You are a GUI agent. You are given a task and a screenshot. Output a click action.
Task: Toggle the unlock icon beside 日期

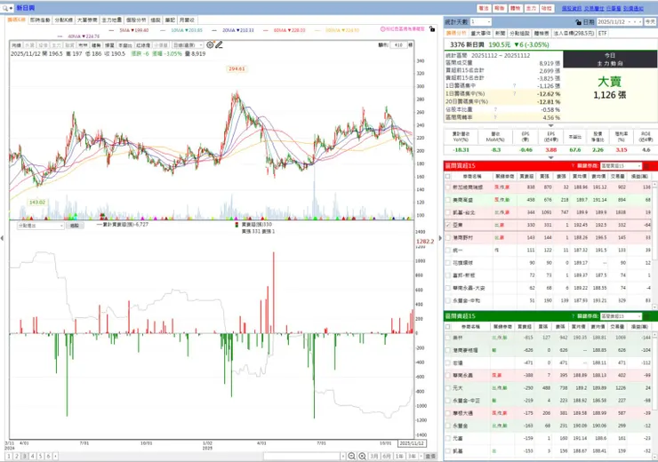pyautogui.click(x=578, y=22)
